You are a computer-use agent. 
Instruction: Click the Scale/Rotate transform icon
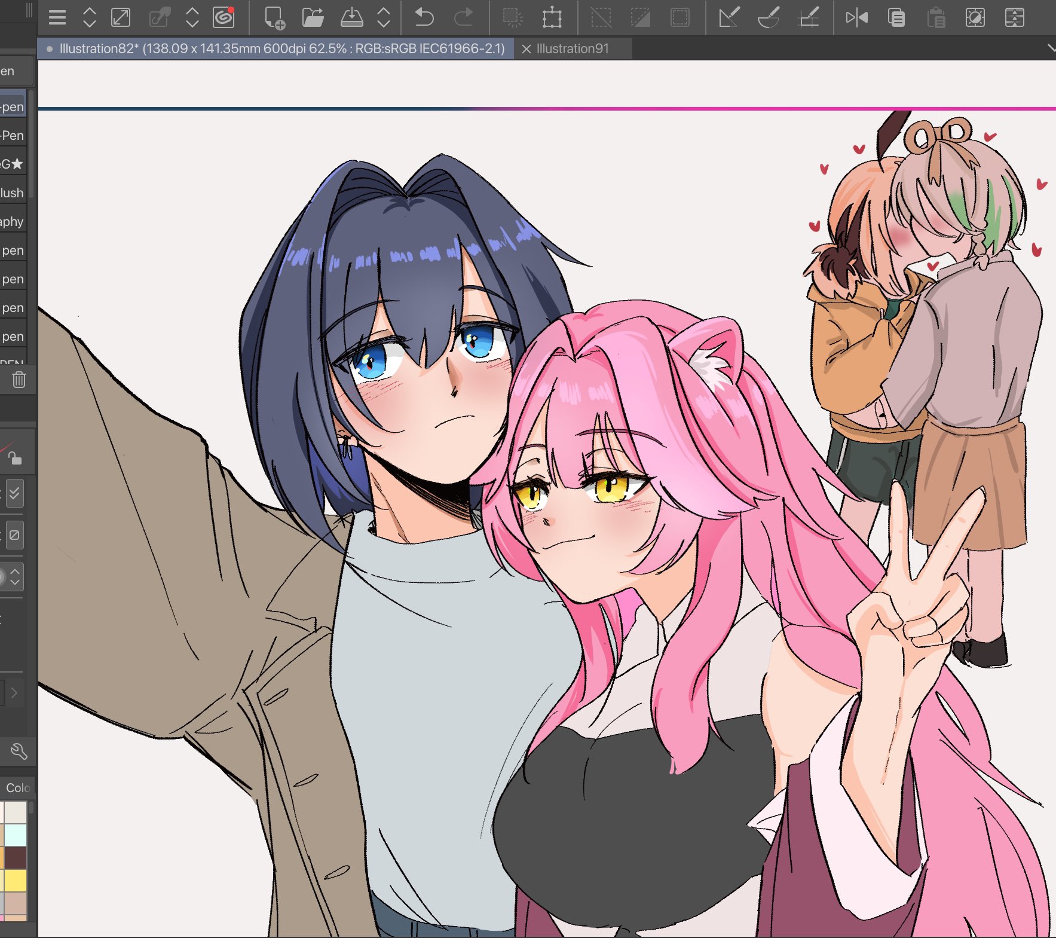click(x=552, y=17)
